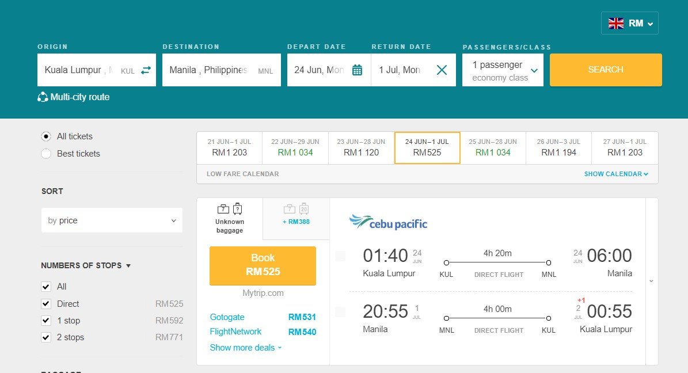Select the 26 Jun–3 Jul fare tab
688x373 pixels.
(x=558, y=148)
